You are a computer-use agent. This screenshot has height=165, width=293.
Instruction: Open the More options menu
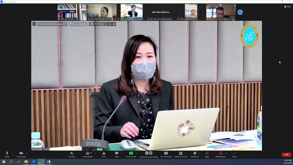(234, 154)
